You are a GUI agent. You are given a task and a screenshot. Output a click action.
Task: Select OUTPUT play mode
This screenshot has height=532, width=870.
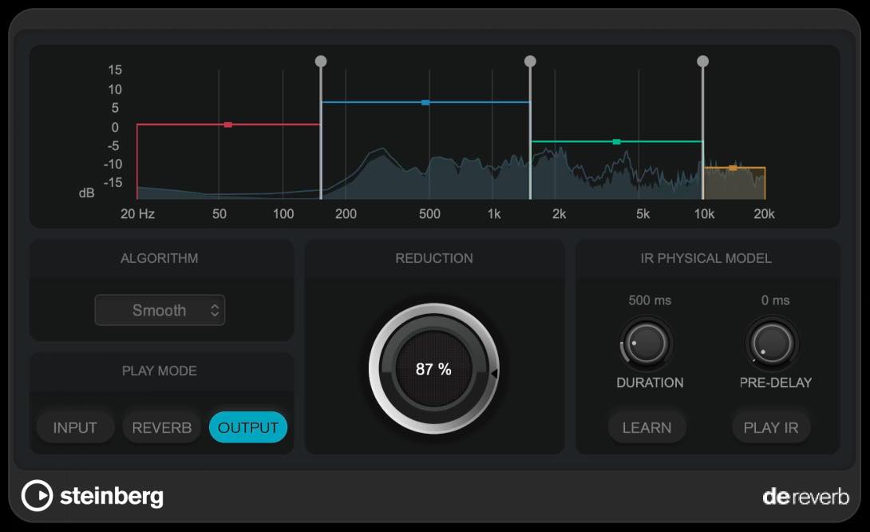pyautogui.click(x=248, y=427)
